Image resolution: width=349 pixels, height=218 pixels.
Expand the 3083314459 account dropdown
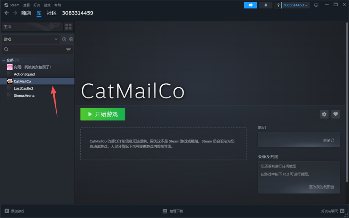[295, 5]
